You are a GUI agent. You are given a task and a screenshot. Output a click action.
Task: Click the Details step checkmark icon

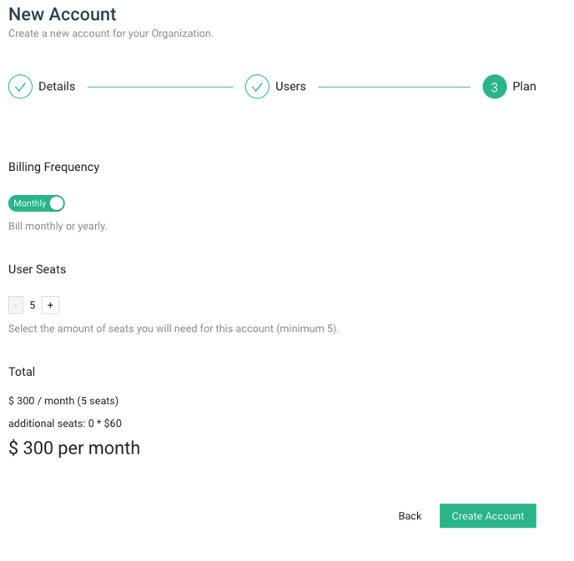click(21, 87)
